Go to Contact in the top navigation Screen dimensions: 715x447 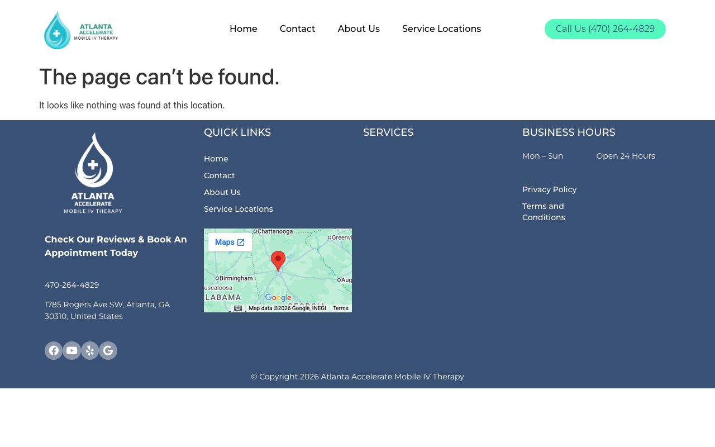(x=297, y=29)
